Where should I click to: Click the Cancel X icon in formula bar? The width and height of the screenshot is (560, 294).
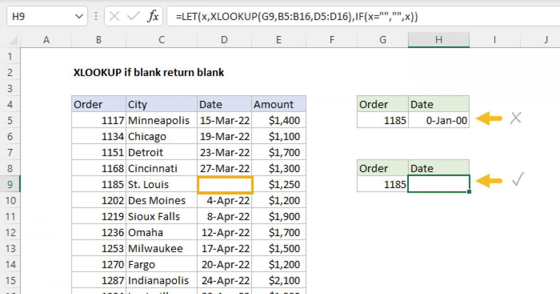[115, 17]
